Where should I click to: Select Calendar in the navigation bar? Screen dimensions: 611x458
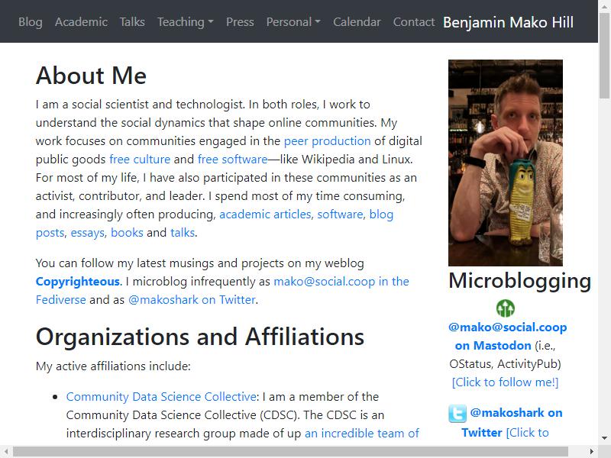click(357, 22)
